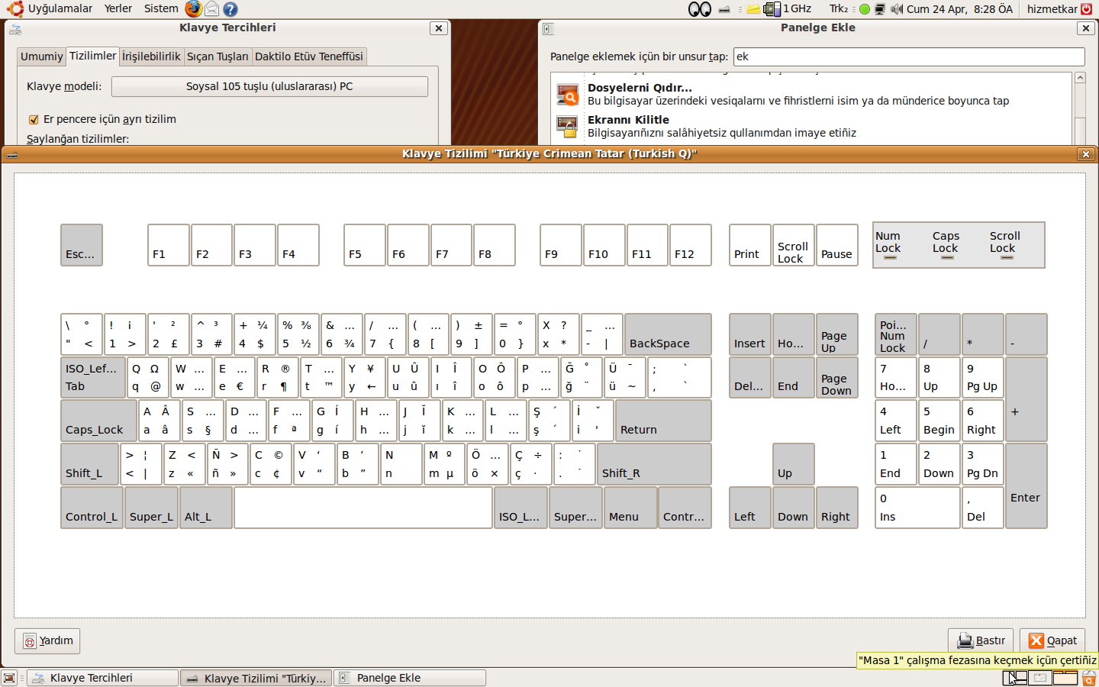The image size is (1099, 687).
Task: Open window menu icon of Klavye Tercihleri
Action: 15,29
